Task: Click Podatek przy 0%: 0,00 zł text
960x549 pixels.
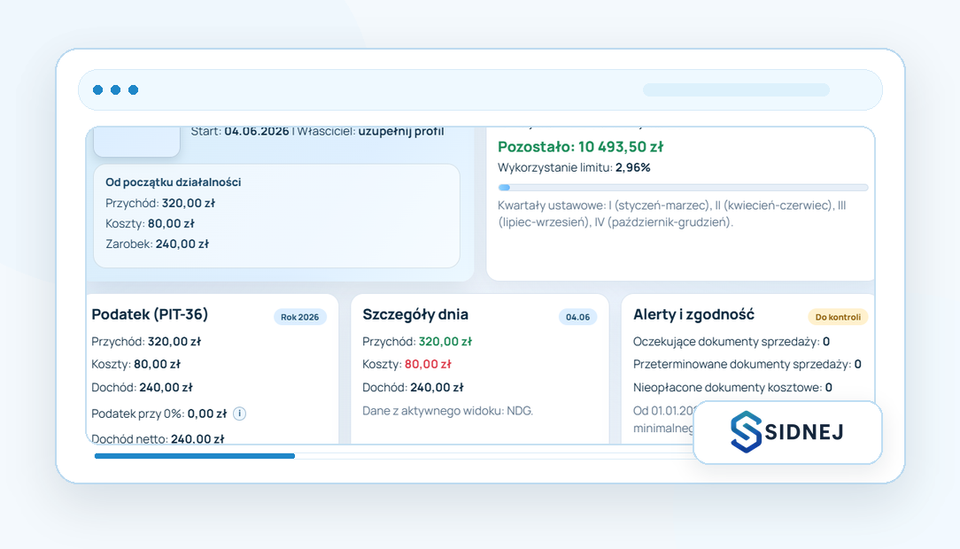Action: pyautogui.click(x=159, y=414)
